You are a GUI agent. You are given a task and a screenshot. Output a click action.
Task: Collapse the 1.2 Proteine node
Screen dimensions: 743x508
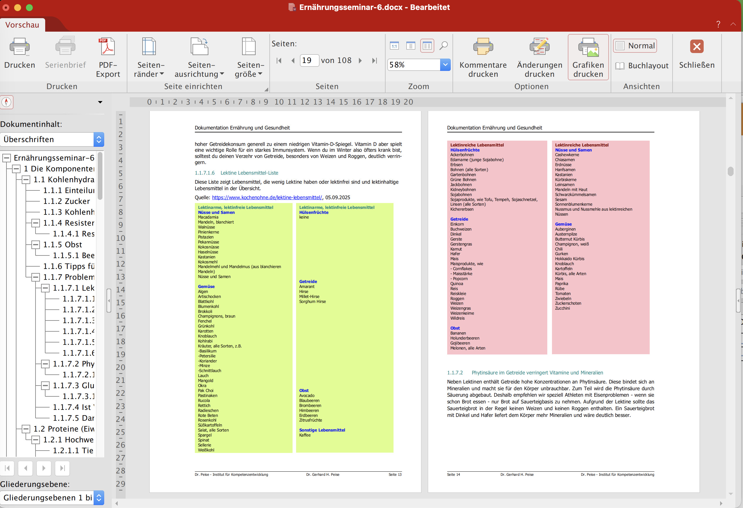(x=26, y=429)
